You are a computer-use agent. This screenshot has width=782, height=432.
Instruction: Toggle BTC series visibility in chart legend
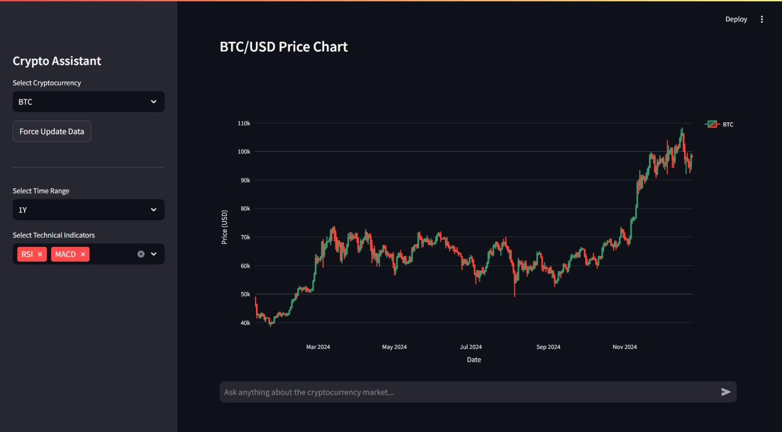[719, 125]
